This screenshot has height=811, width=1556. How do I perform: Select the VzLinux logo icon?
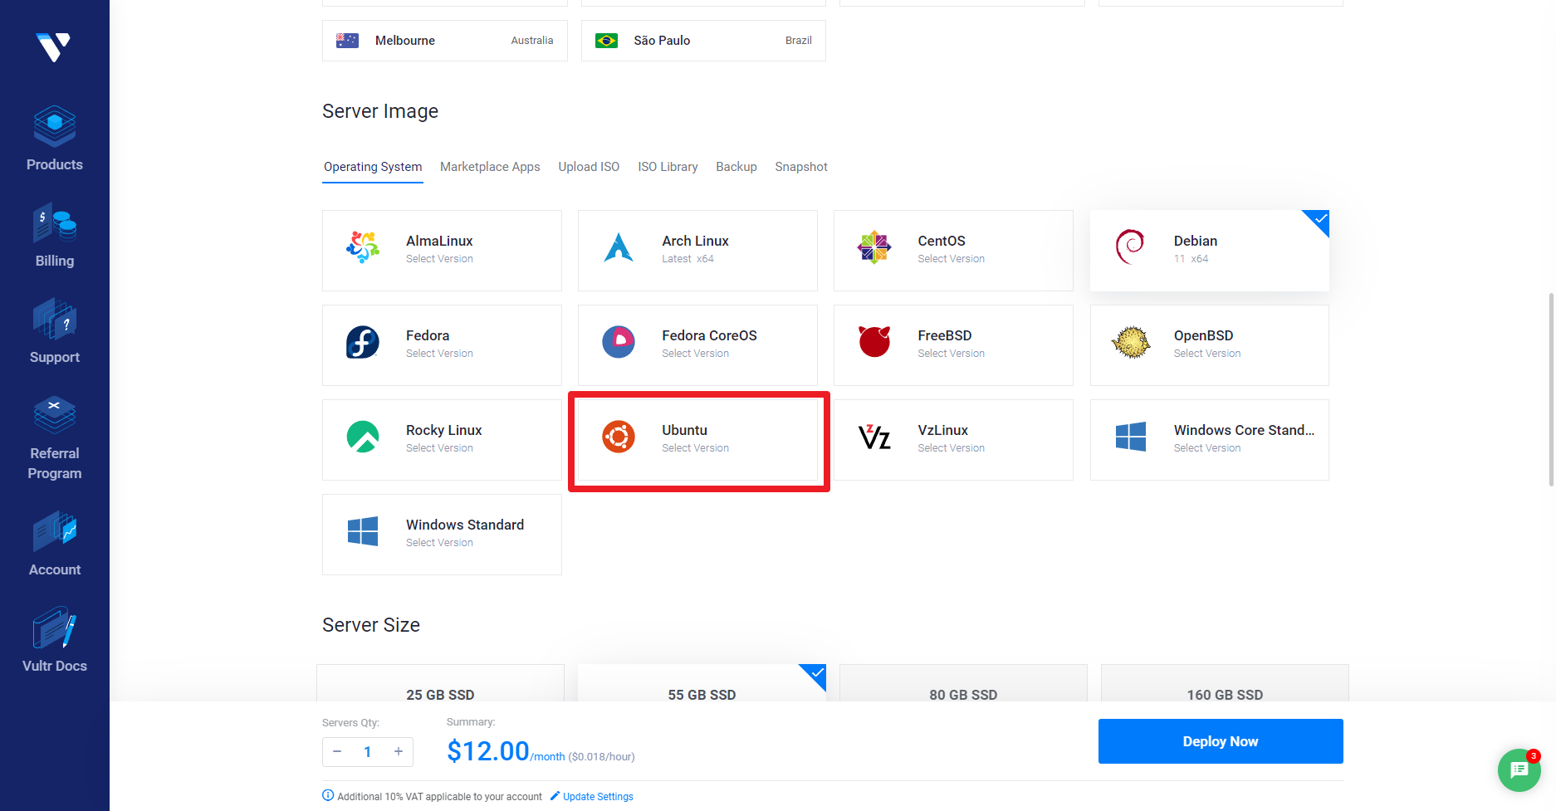[x=874, y=437]
